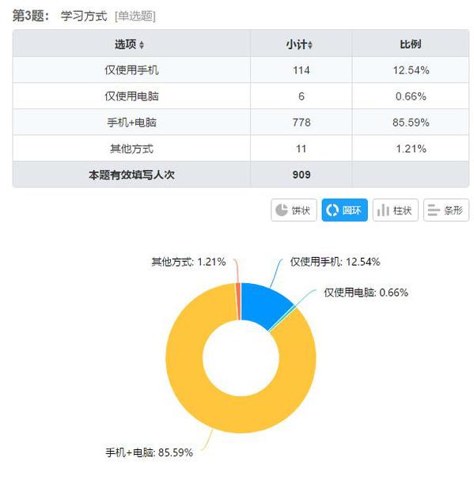Click the 仅使用手机: 12.54% chart label
This screenshot has width=474, height=477.
(x=335, y=262)
